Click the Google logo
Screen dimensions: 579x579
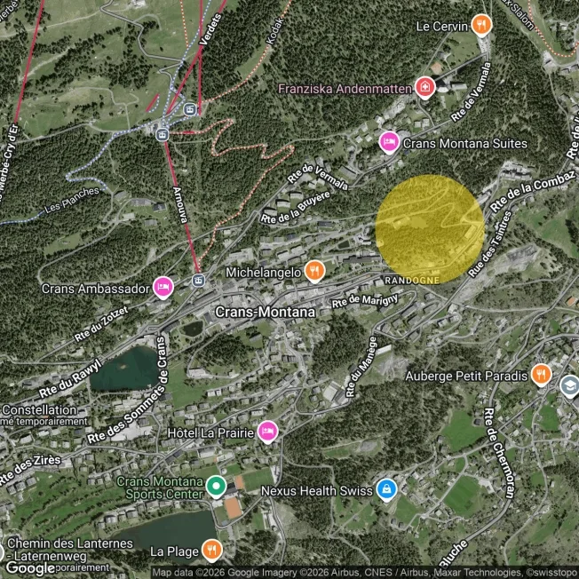click(x=30, y=568)
